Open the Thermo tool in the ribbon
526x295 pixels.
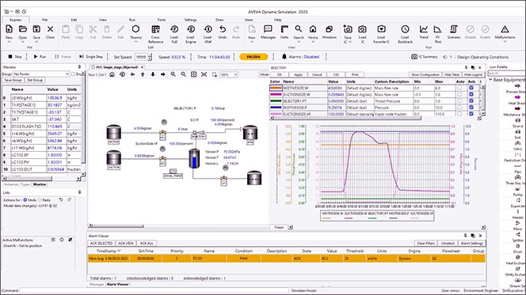pyautogui.click(x=135, y=32)
